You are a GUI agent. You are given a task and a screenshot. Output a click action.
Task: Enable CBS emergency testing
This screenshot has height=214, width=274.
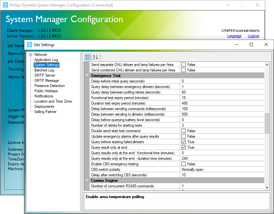(x=184, y=164)
